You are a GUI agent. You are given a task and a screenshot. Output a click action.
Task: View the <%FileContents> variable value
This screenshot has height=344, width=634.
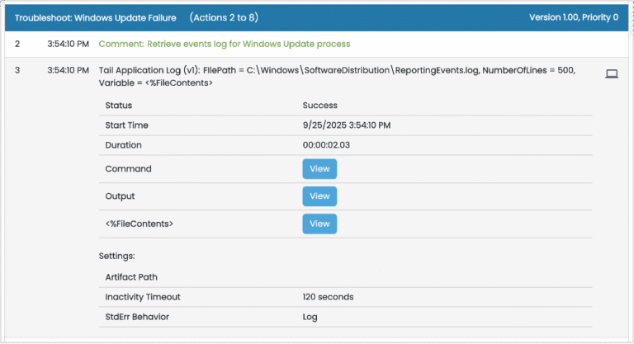coord(319,224)
